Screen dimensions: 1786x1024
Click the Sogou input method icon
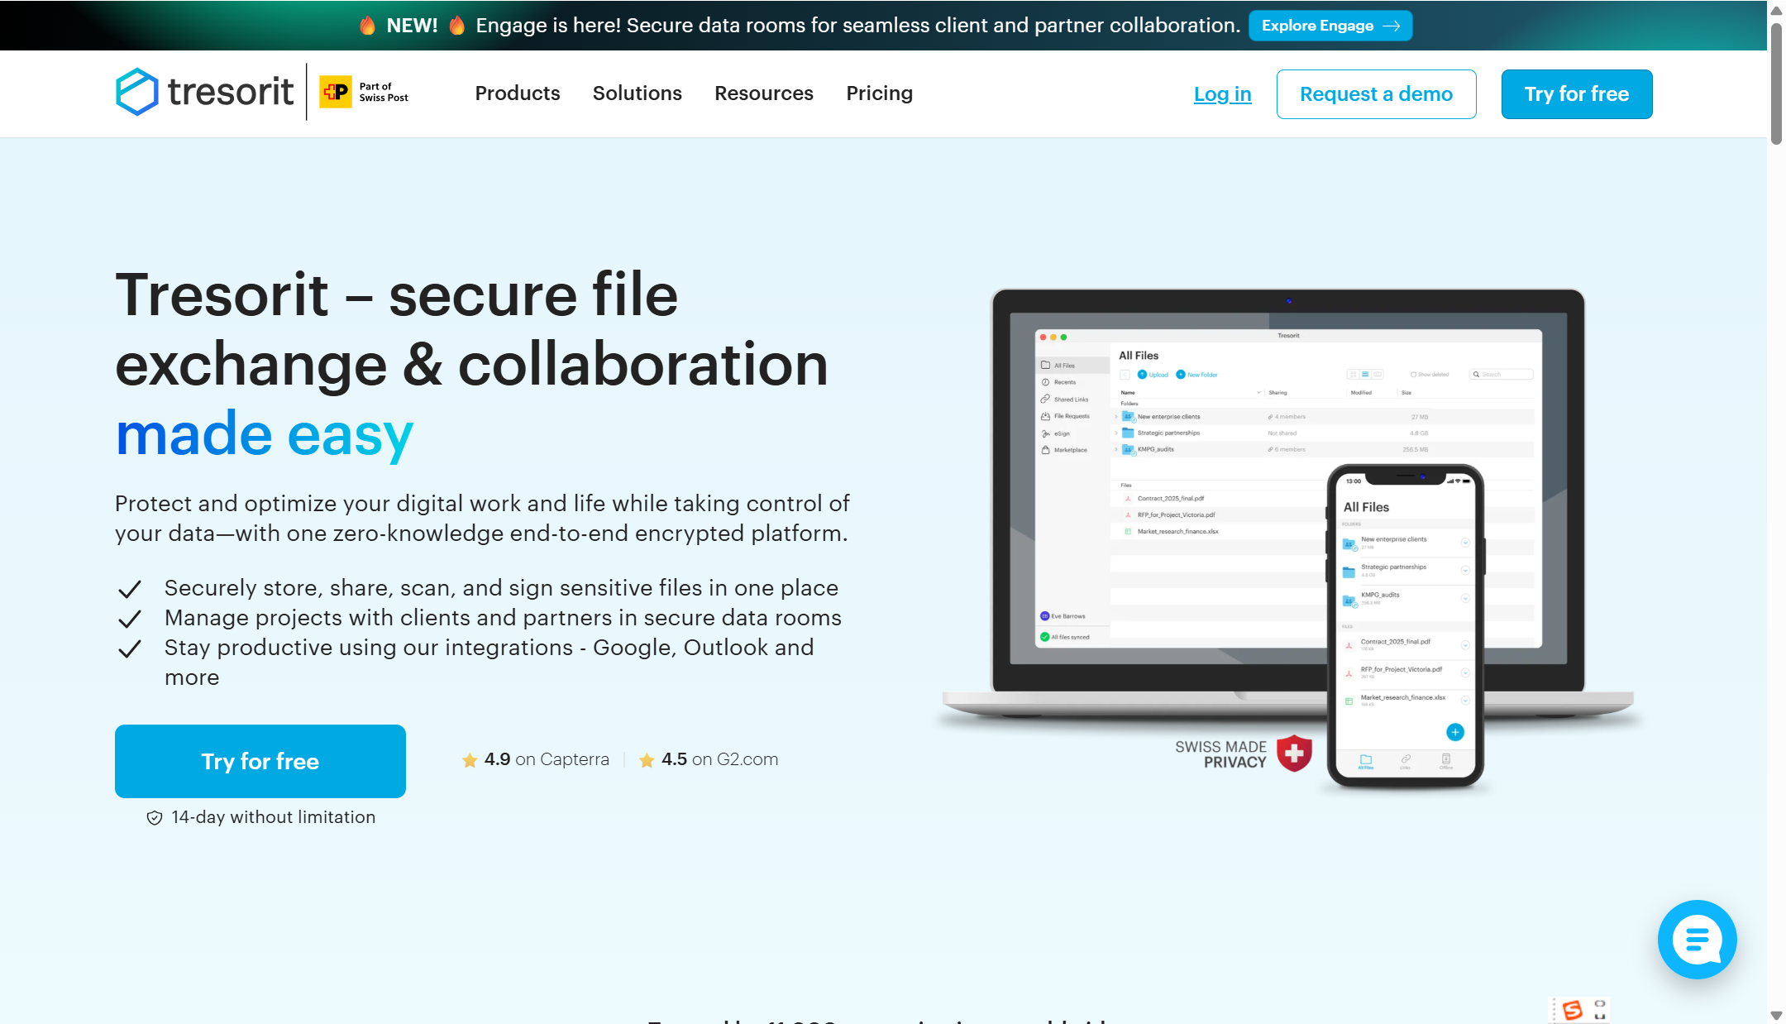1572,1010
